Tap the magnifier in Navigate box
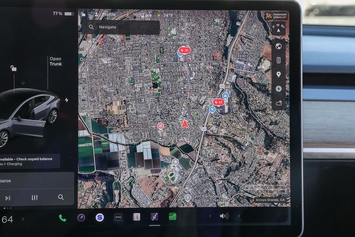 [x=91, y=27]
